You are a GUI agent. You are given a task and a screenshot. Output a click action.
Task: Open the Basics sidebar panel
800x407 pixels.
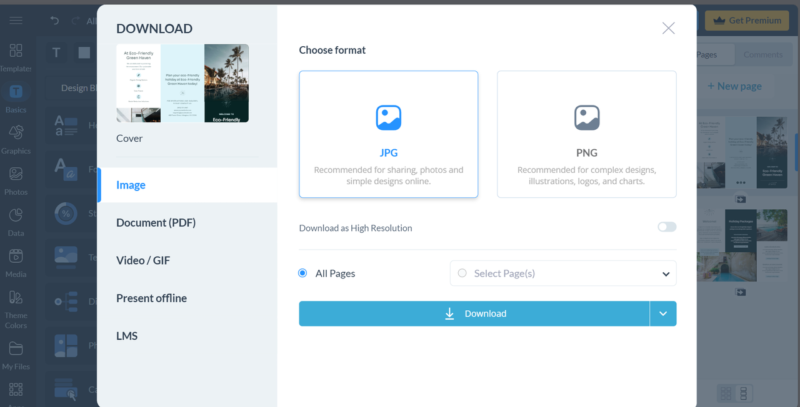pos(16,98)
